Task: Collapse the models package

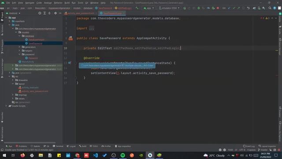Action: (x=16, y=32)
